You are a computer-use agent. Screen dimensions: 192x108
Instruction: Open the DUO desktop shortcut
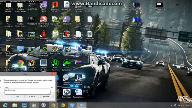[x=55, y=35]
